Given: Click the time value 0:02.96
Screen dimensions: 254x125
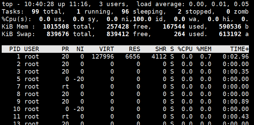Looking at the screenshot, I should (x=236, y=57).
